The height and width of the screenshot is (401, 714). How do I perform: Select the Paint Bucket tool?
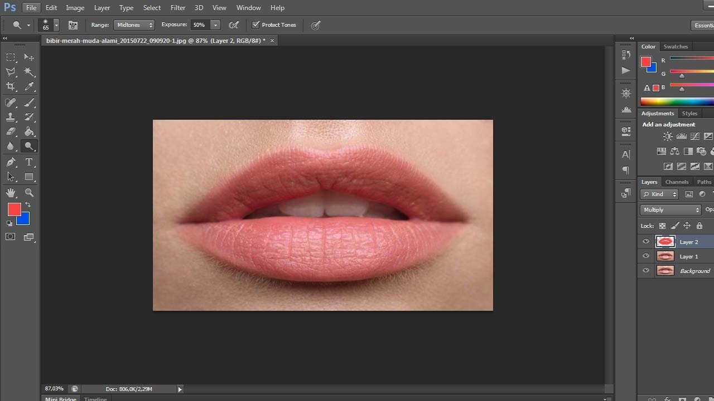(30, 131)
